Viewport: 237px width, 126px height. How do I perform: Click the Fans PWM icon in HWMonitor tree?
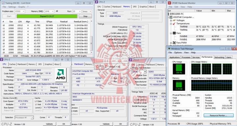(174, 43)
